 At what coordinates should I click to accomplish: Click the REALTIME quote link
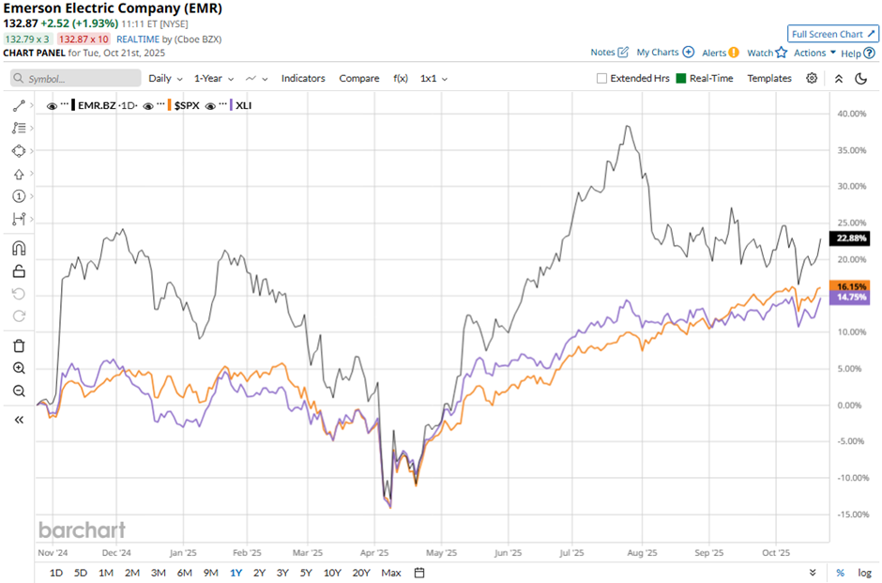click(138, 39)
